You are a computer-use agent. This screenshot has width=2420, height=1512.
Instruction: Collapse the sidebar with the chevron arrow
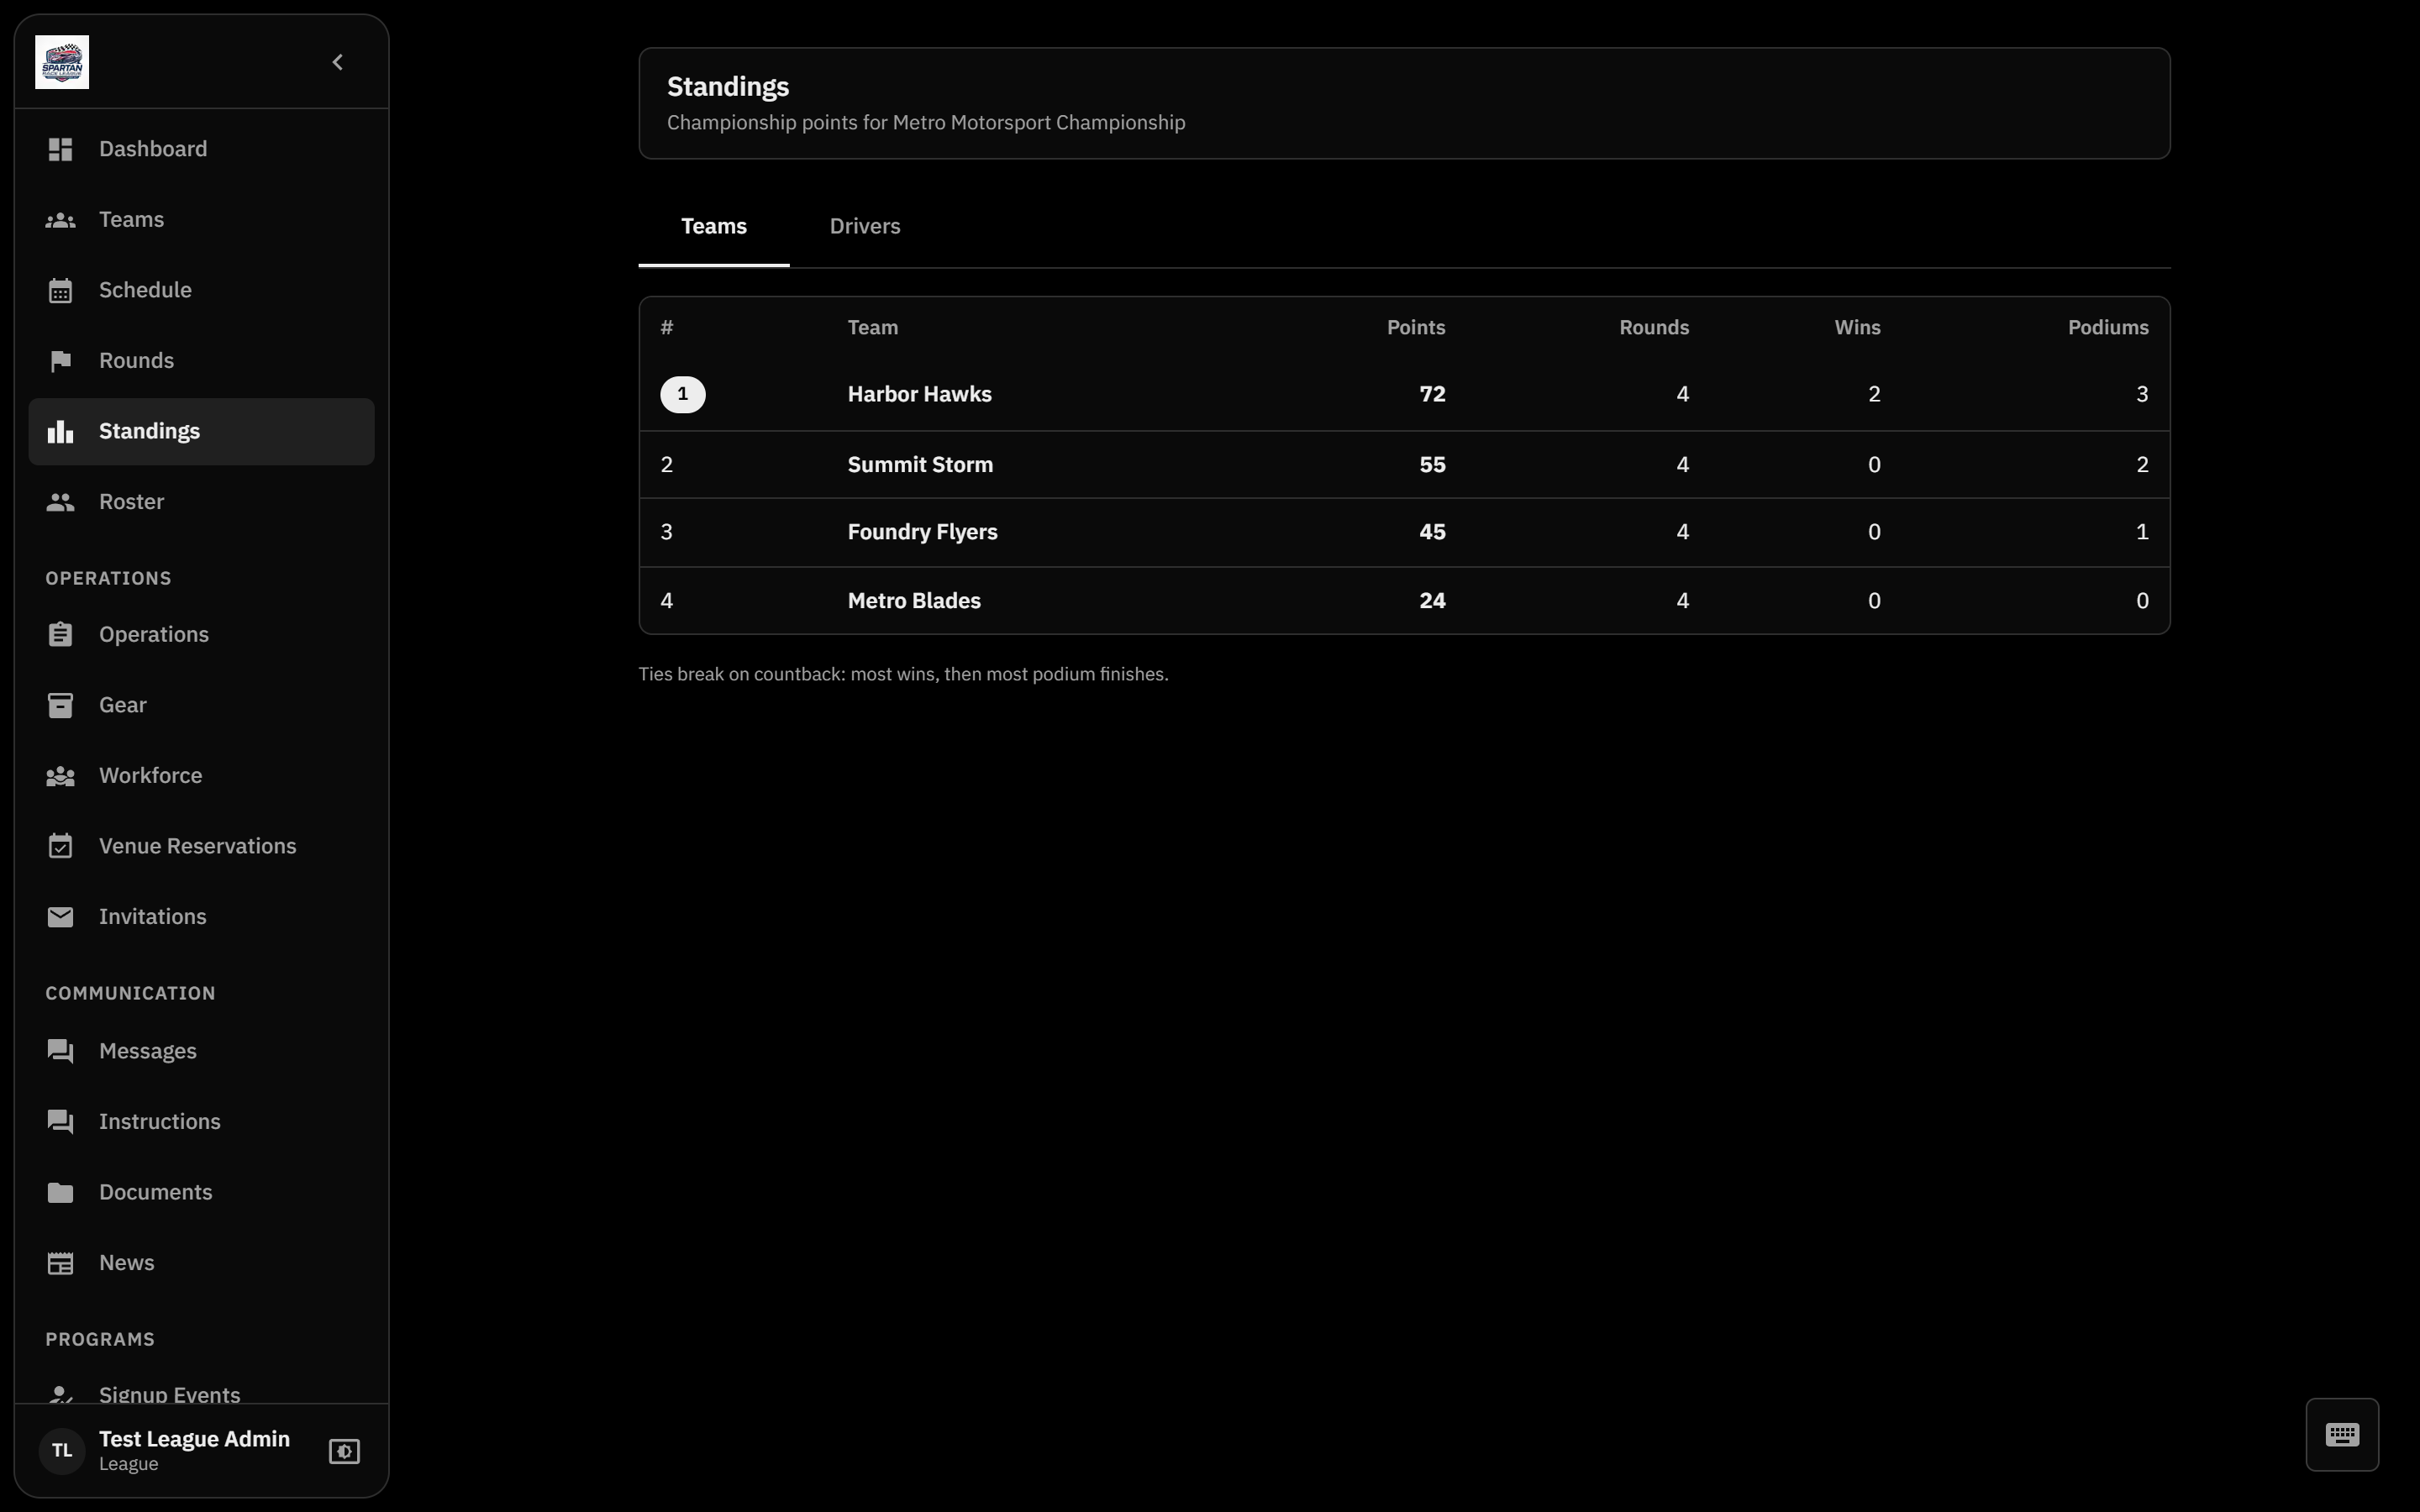(338, 62)
